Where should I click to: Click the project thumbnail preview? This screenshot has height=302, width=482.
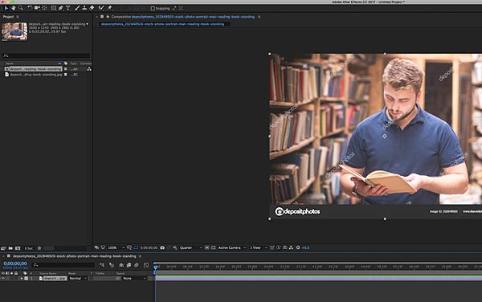14,31
